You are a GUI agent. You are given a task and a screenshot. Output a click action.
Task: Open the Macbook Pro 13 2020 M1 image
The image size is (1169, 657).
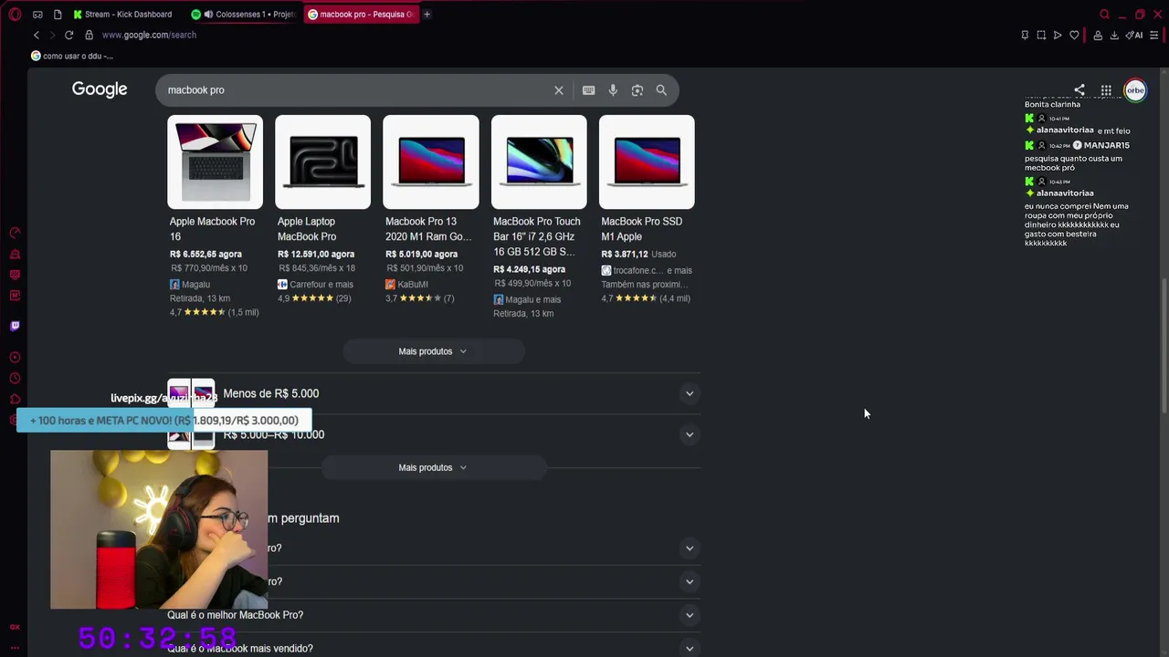[x=431, y=162]
